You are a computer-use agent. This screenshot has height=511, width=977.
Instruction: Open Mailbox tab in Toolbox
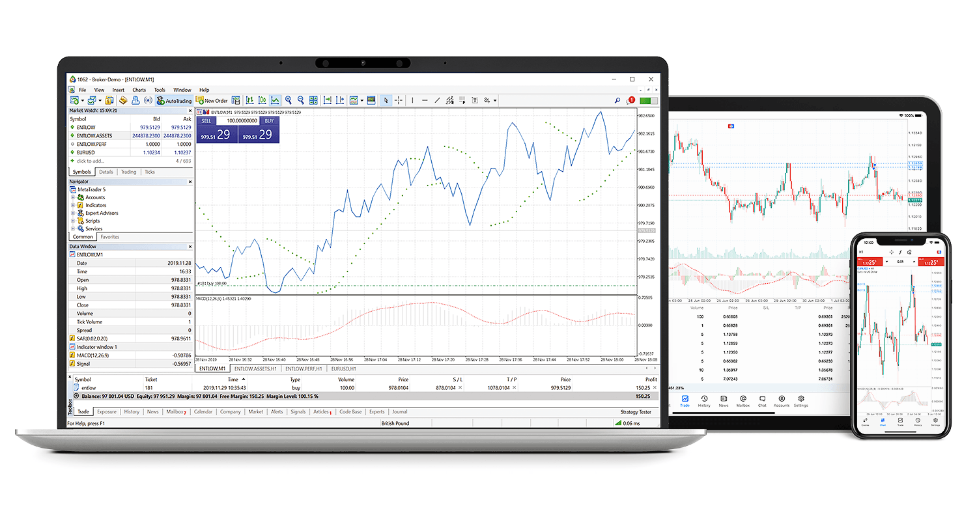tap(176, 412)
